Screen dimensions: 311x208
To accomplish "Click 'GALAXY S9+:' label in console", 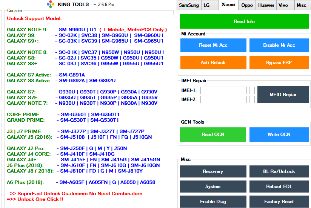I will (23, 41).
